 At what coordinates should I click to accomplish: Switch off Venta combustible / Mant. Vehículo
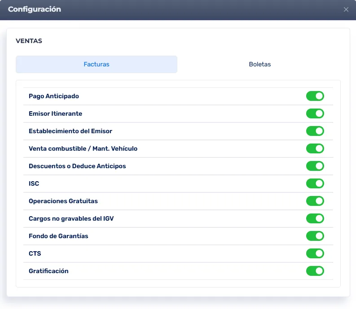coord(315,148)
